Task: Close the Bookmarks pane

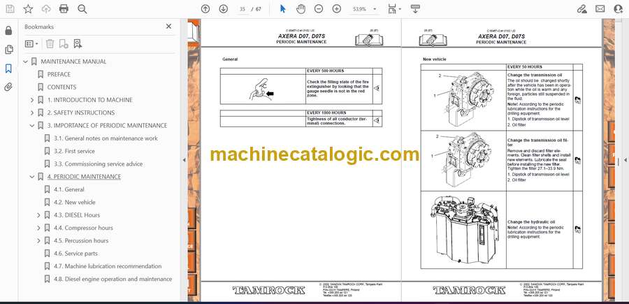Action: point(168,27)
